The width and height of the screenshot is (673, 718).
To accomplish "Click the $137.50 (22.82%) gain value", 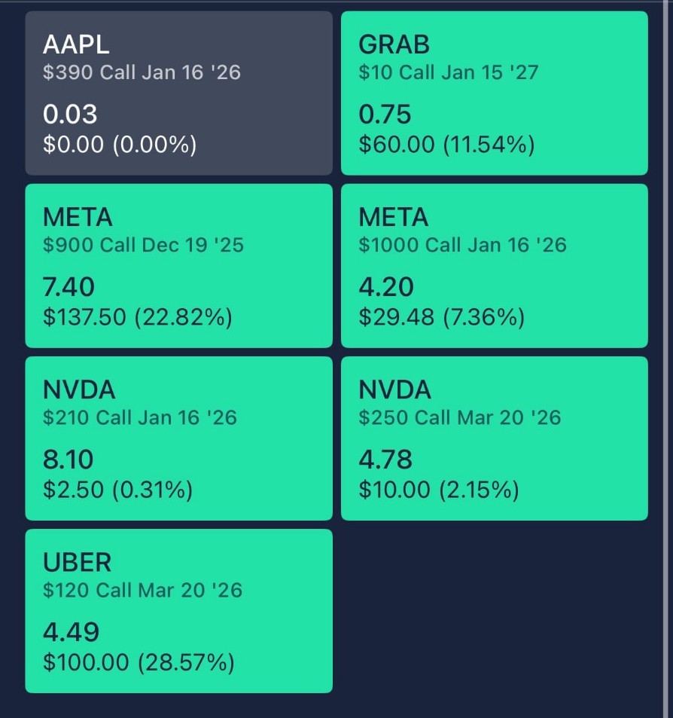I will pyautogui.click(x=138, y=318).
